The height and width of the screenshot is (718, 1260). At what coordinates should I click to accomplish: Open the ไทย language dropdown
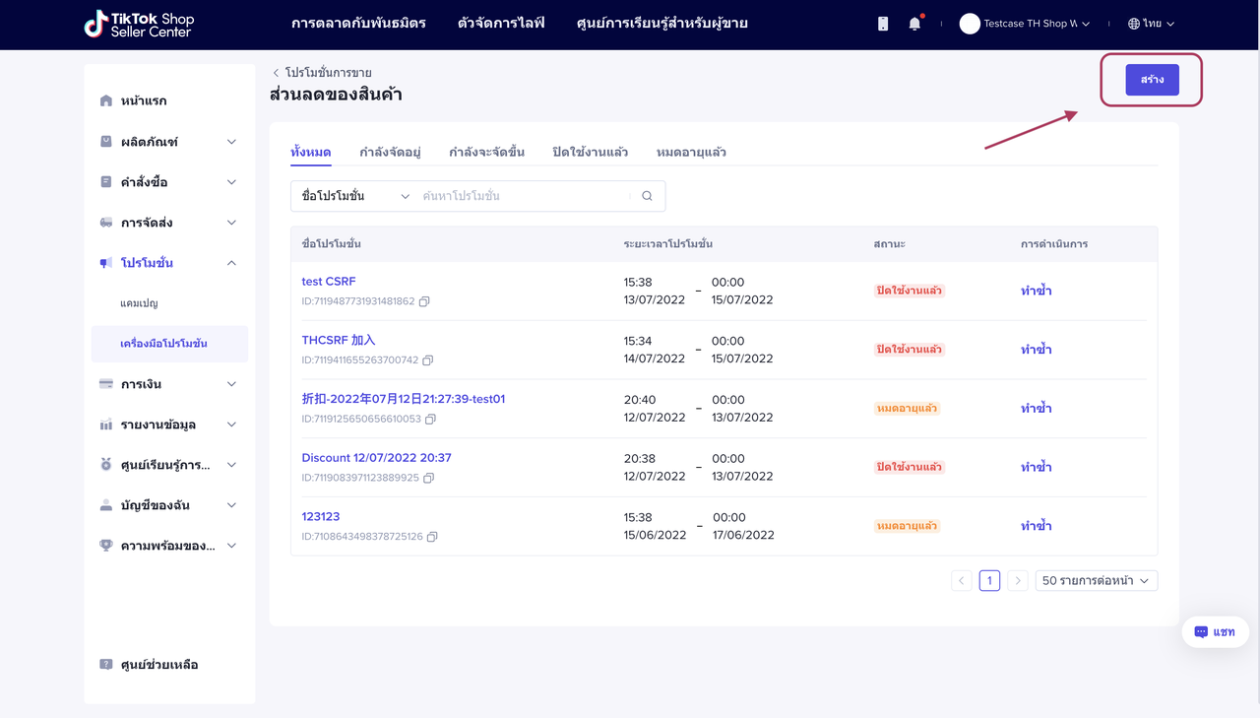[1152, 24]
